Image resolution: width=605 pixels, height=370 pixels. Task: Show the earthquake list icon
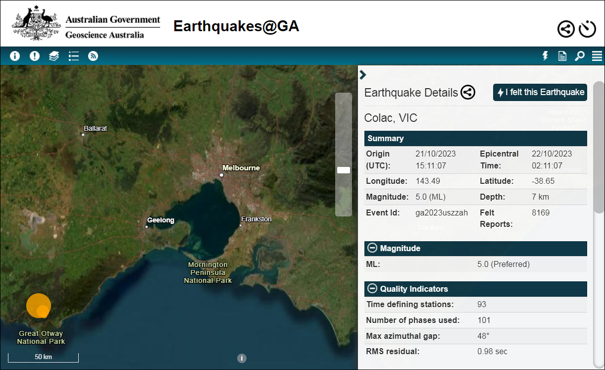74,56
